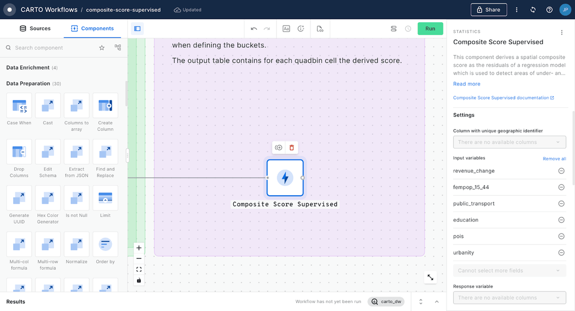Select the Case When component

[19, 105]
